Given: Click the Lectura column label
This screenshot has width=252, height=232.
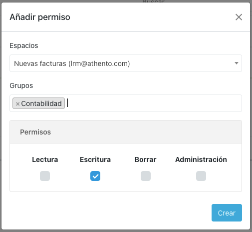Looking at the screenshot, I should click(x=45, y=159).
